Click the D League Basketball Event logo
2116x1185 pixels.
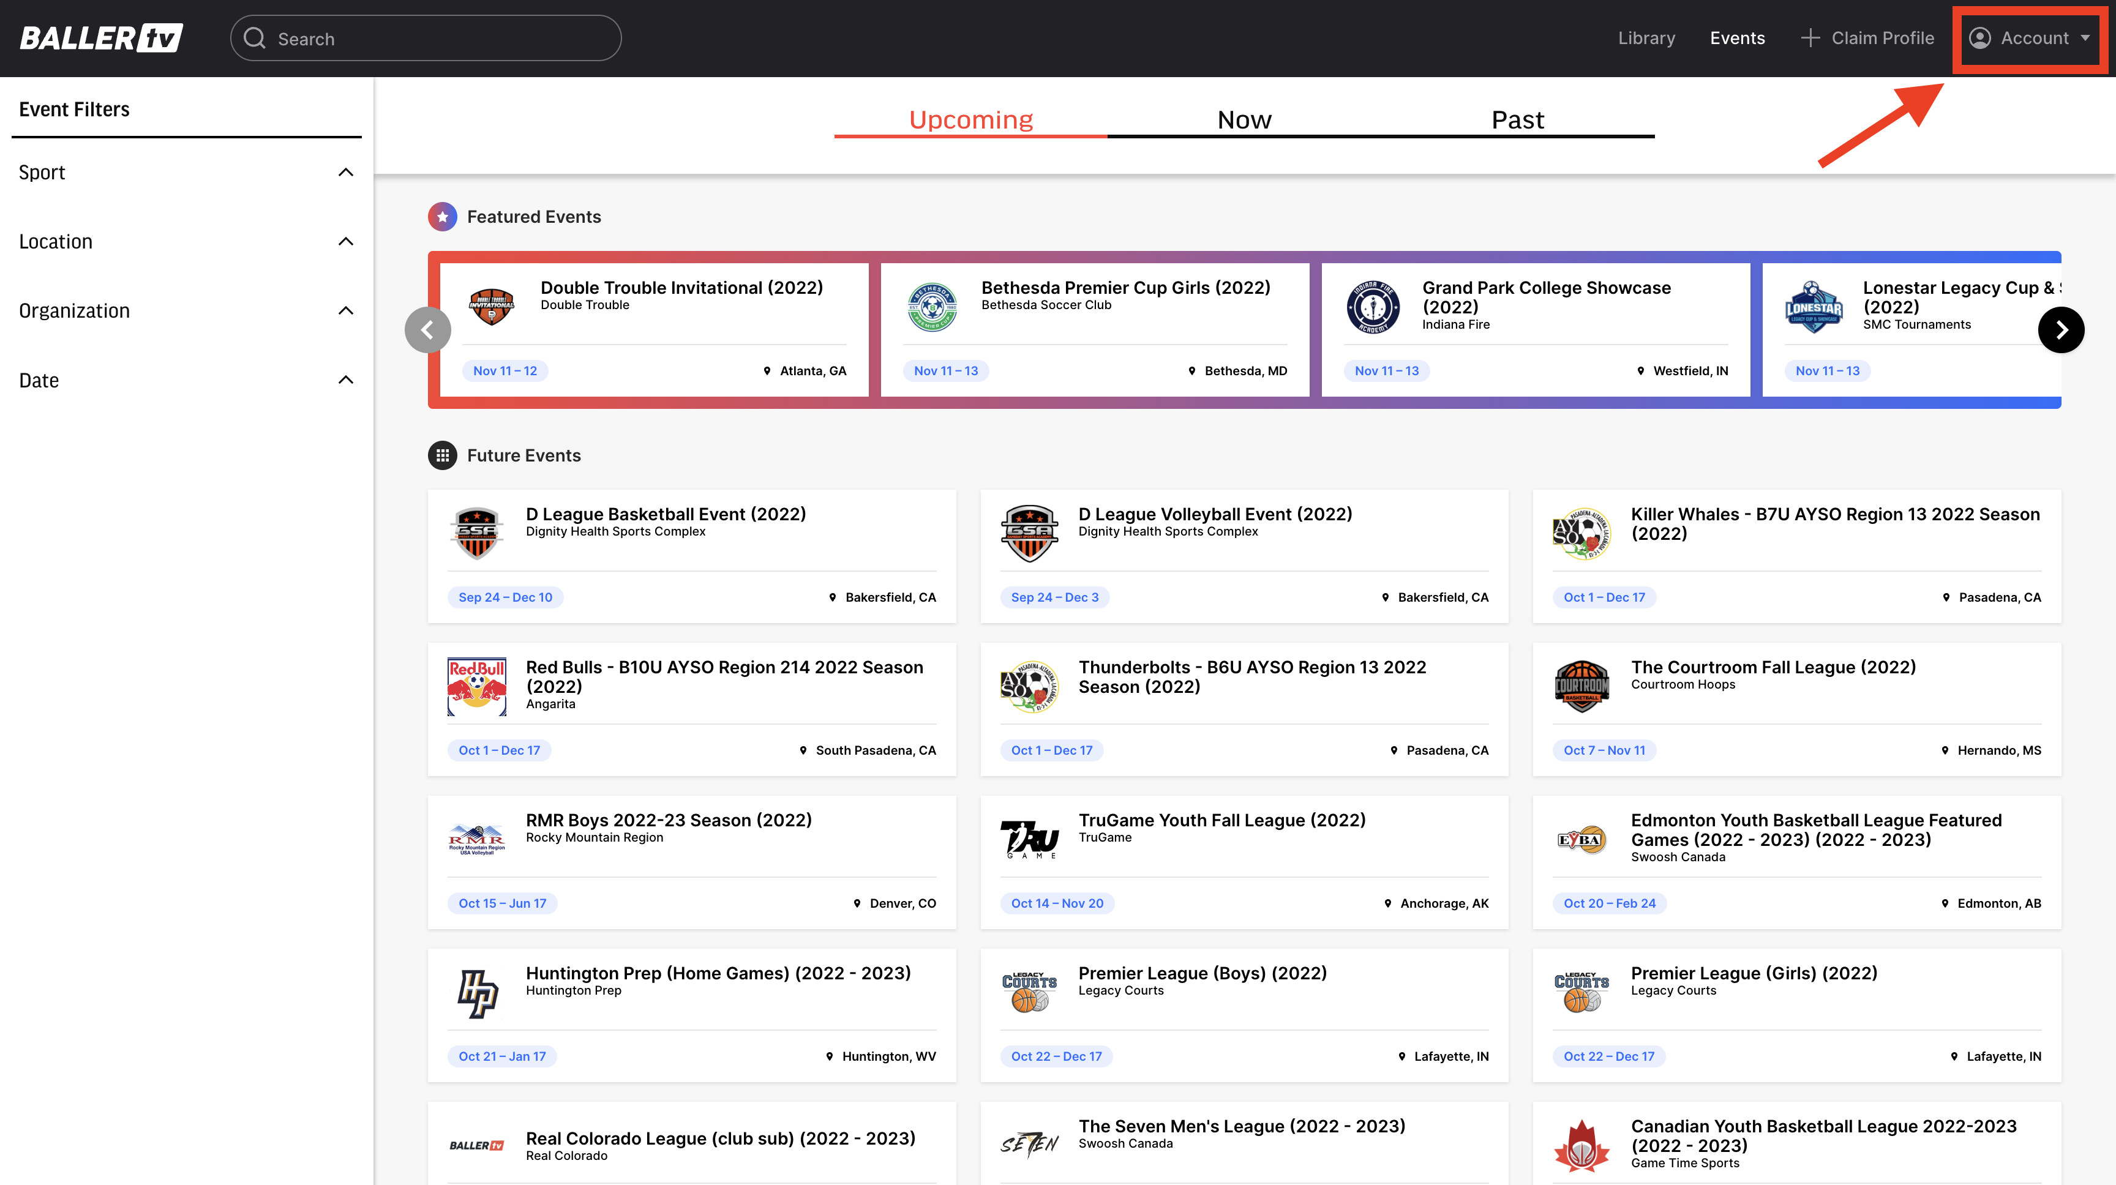click(477, 533)
